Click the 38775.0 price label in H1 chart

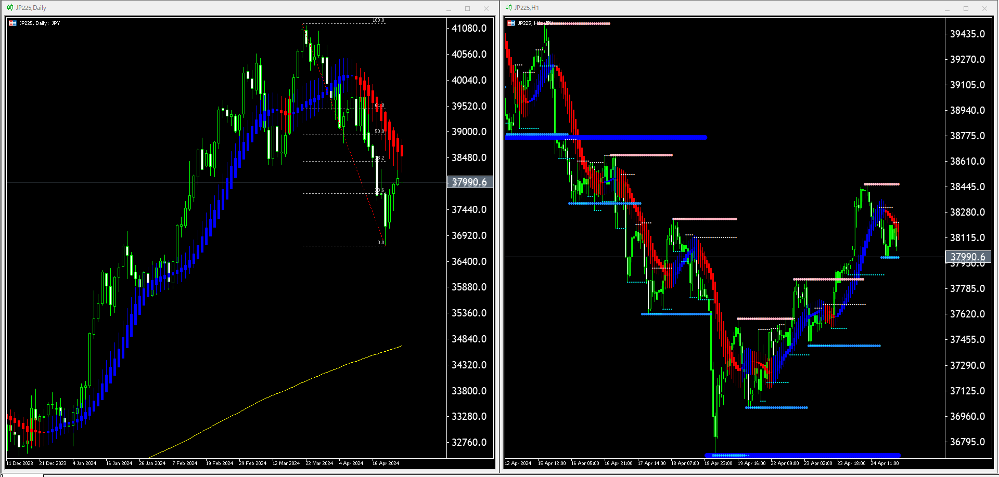coord(968,136)
